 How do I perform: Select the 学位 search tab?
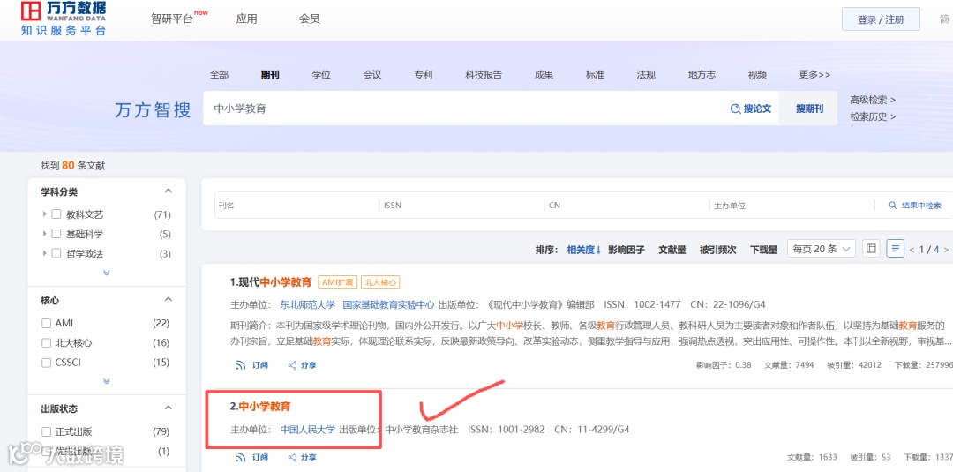321,75
